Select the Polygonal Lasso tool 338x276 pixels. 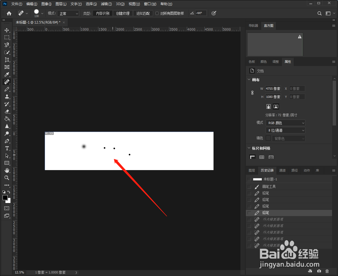[x=7, y=45]
